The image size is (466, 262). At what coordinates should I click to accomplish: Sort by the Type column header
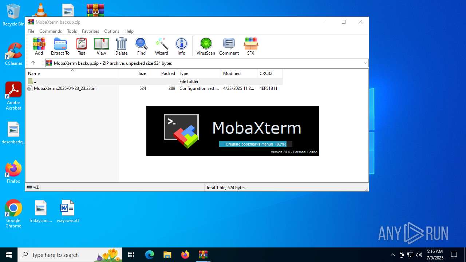tap(199, 74)
